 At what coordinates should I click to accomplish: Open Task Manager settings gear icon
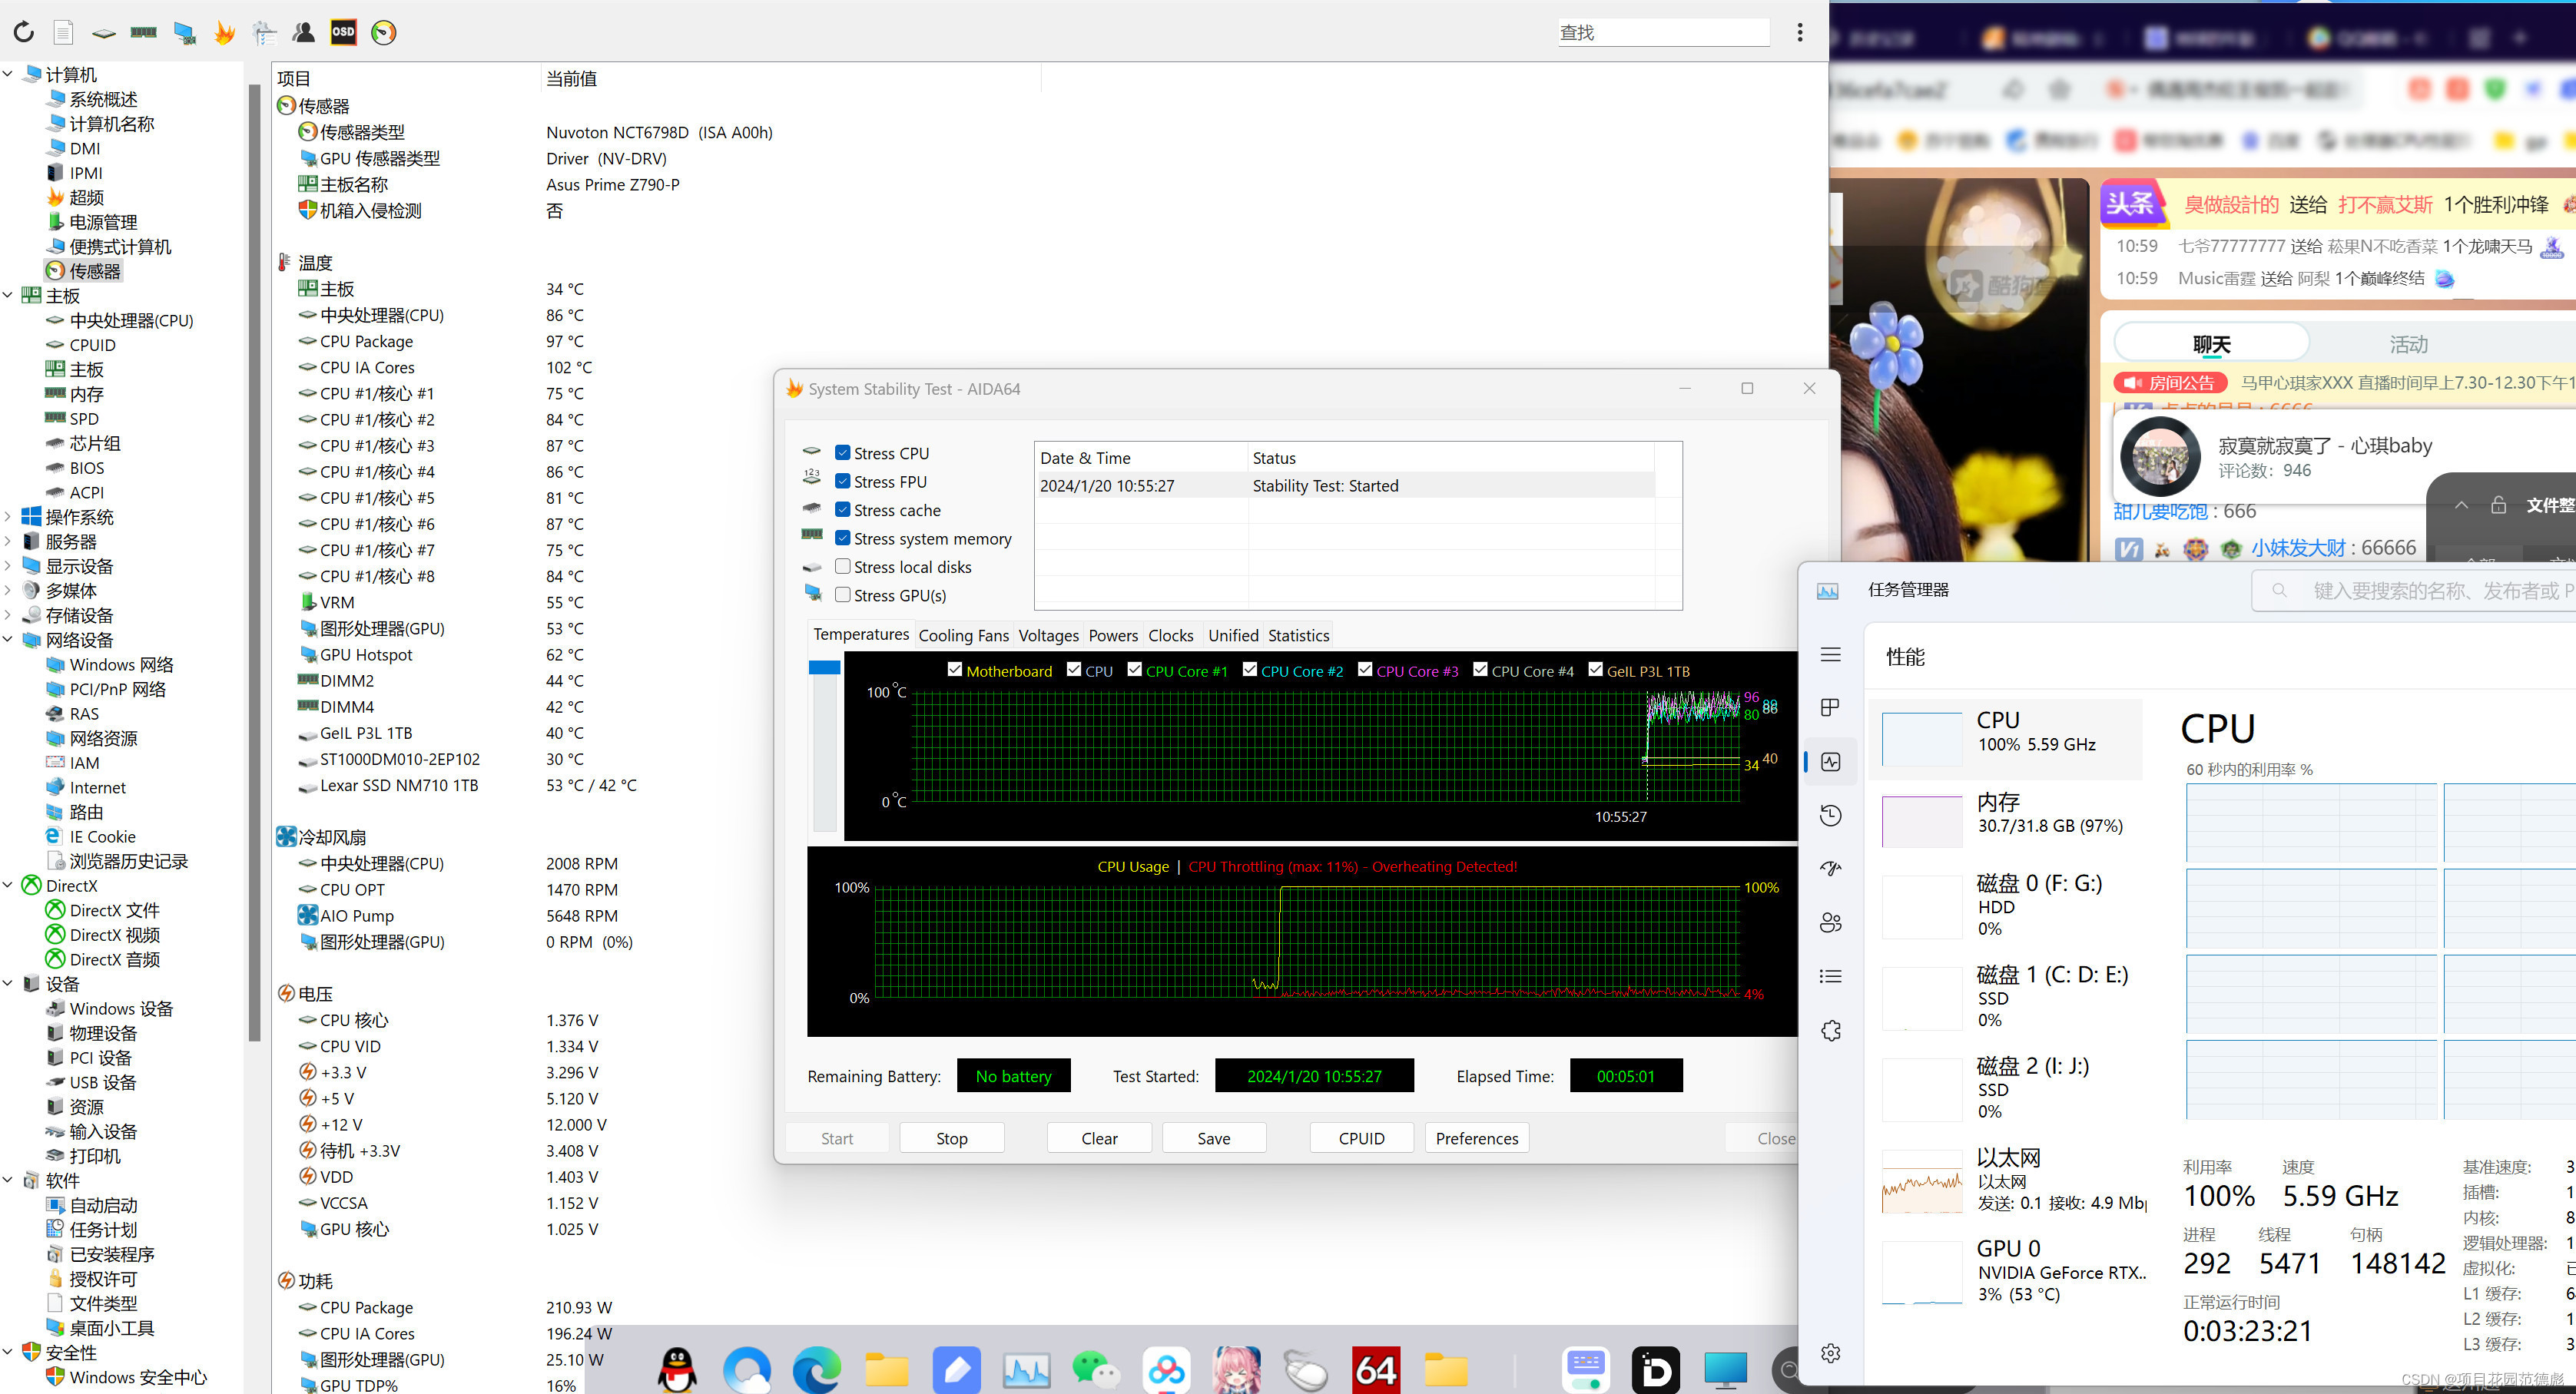click(x=1830, y=1352)
